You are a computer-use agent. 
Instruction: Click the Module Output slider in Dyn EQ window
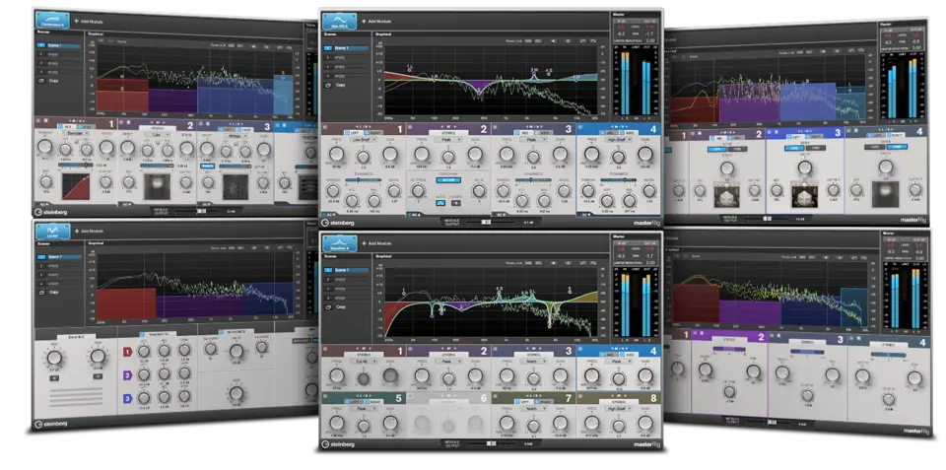(x=486, y=223)
